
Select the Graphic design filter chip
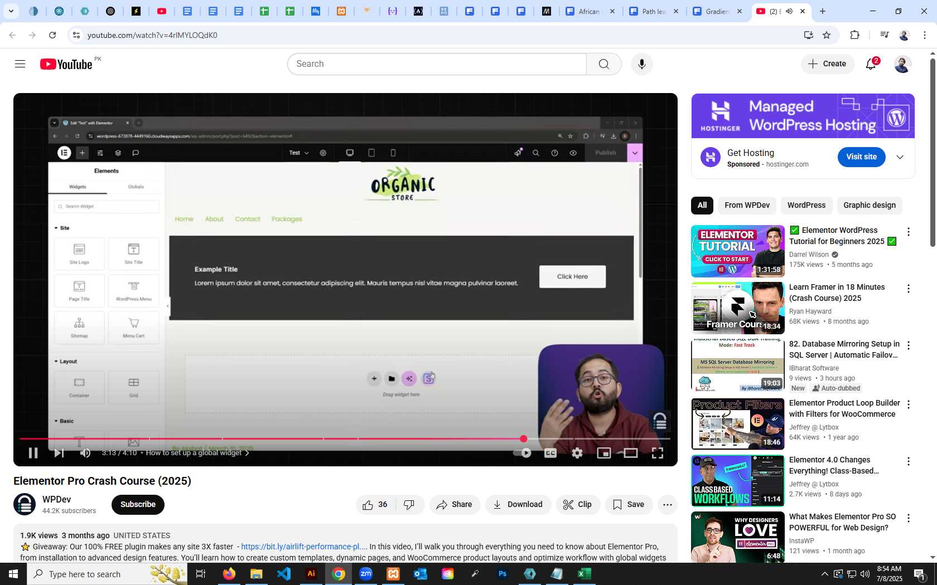tap(870, 206)
